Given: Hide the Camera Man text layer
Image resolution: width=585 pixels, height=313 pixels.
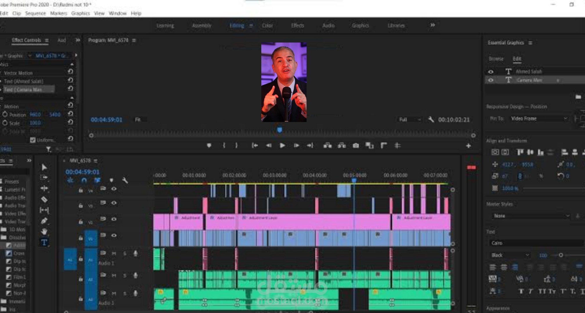Looking at the screenshot, I should point(491,80).
